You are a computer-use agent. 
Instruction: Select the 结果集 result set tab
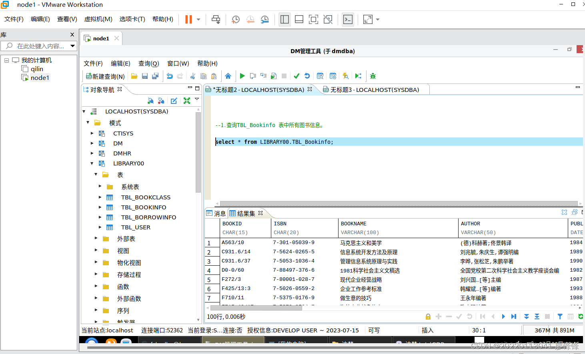pos(242,213)
